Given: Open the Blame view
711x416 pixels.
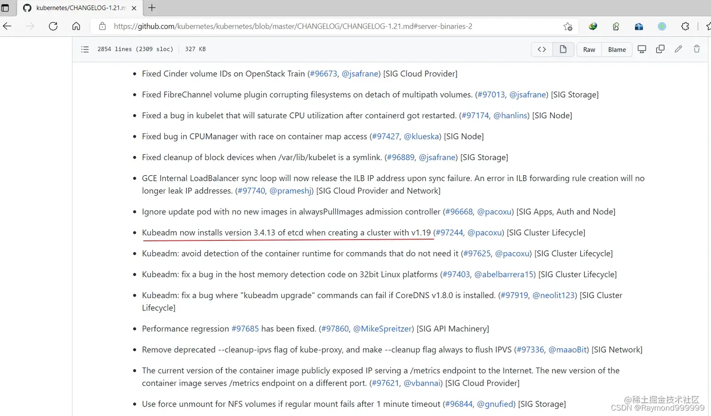Looking at the screenshot, I should pos(616,49).
